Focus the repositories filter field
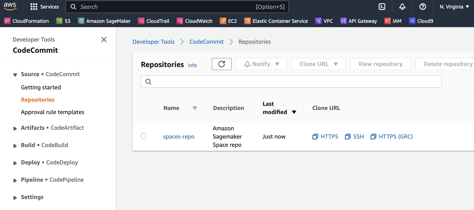The image size is (474, 210). pos(291,82)
